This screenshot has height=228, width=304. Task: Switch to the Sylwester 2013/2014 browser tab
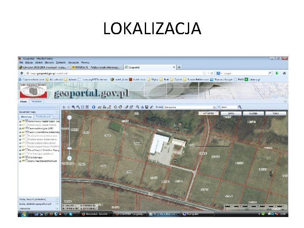[x=44, y=67]
